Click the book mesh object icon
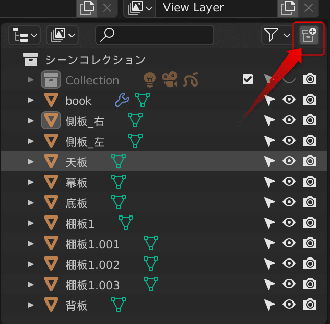The image size is (330, 324). pos(51,100)
